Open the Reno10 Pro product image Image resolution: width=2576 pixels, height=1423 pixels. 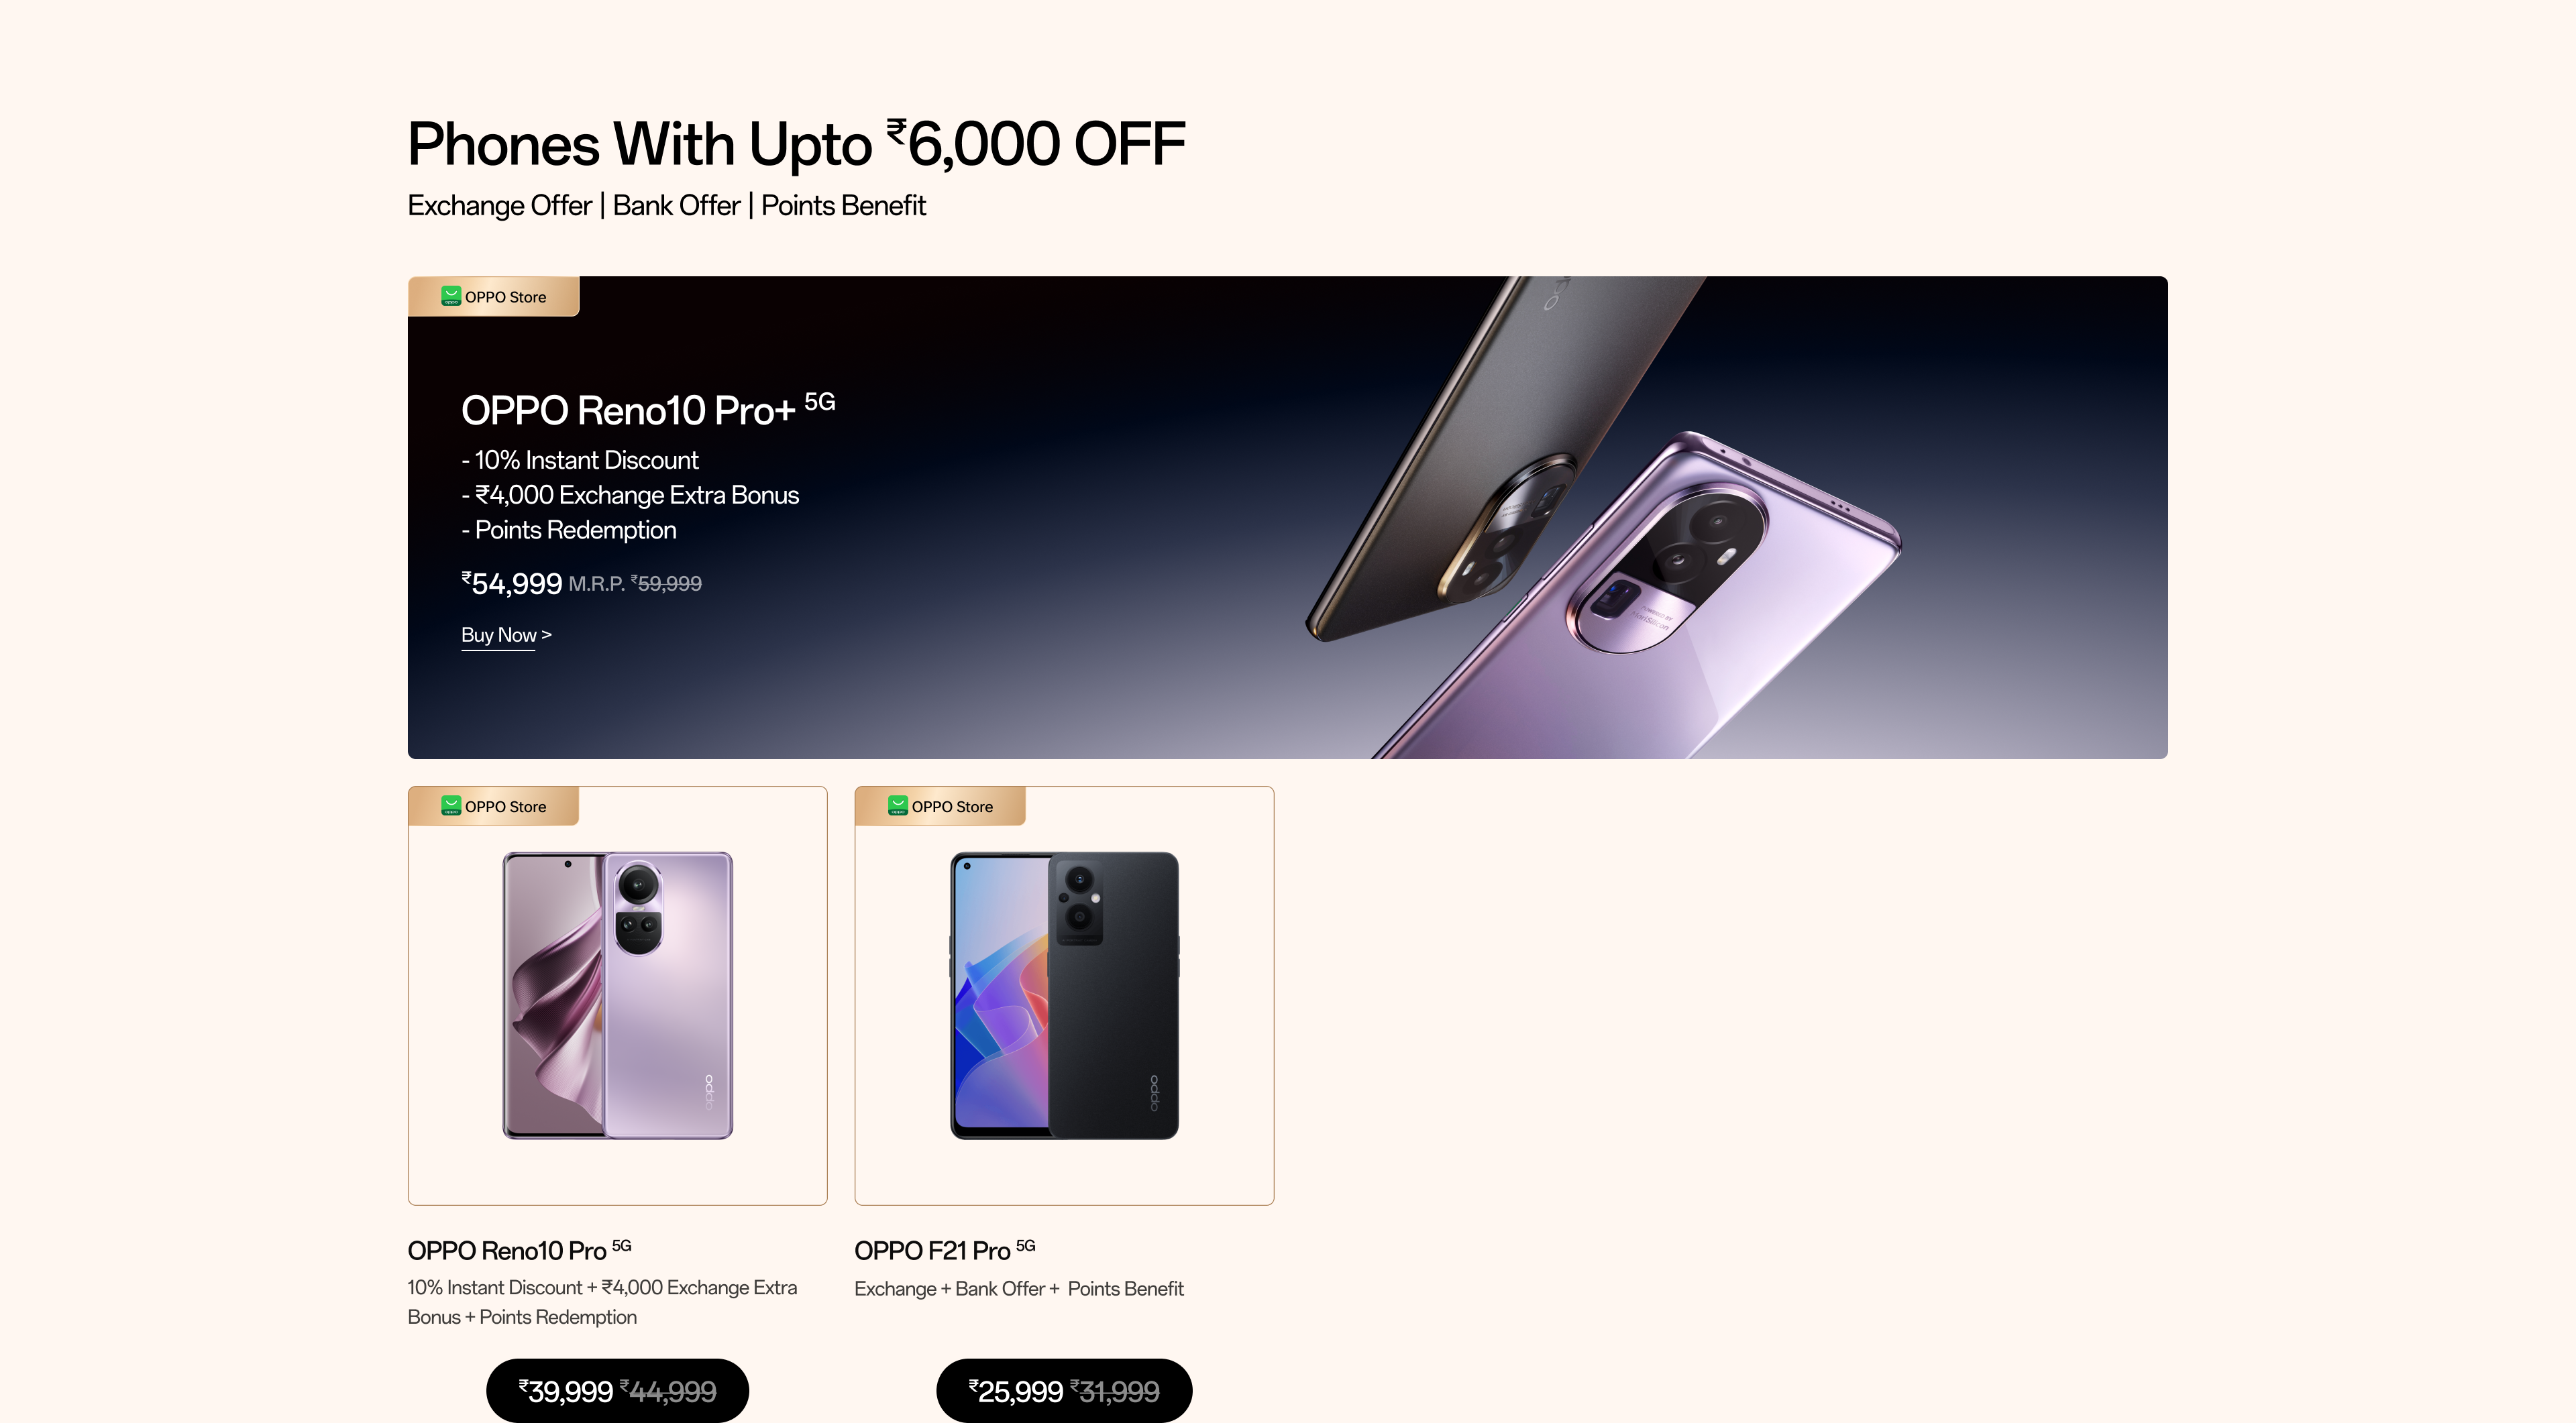[x=618, y=995]
